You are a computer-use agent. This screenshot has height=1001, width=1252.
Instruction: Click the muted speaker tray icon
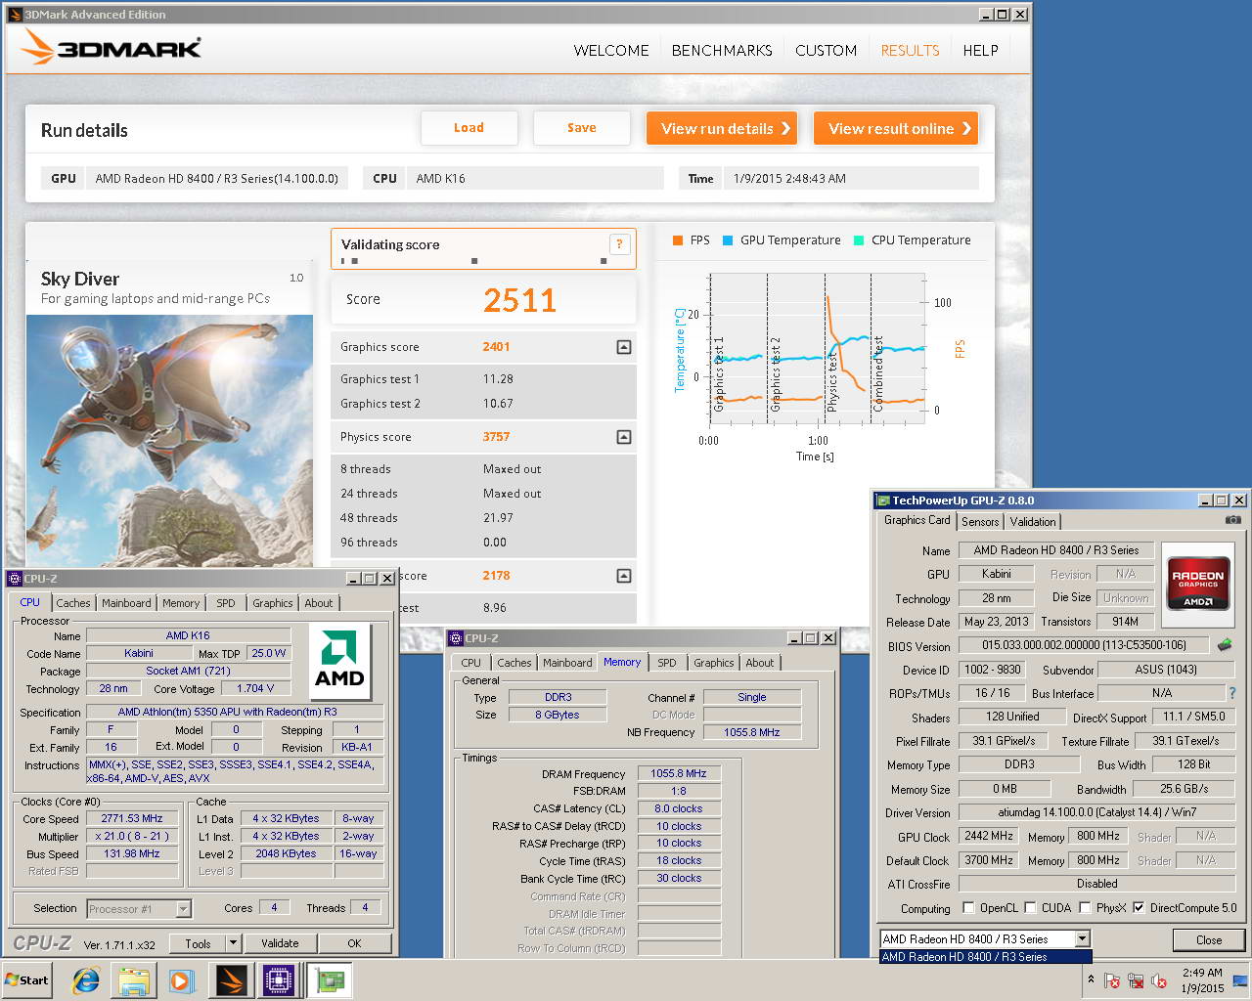(x=1159, y=980)
